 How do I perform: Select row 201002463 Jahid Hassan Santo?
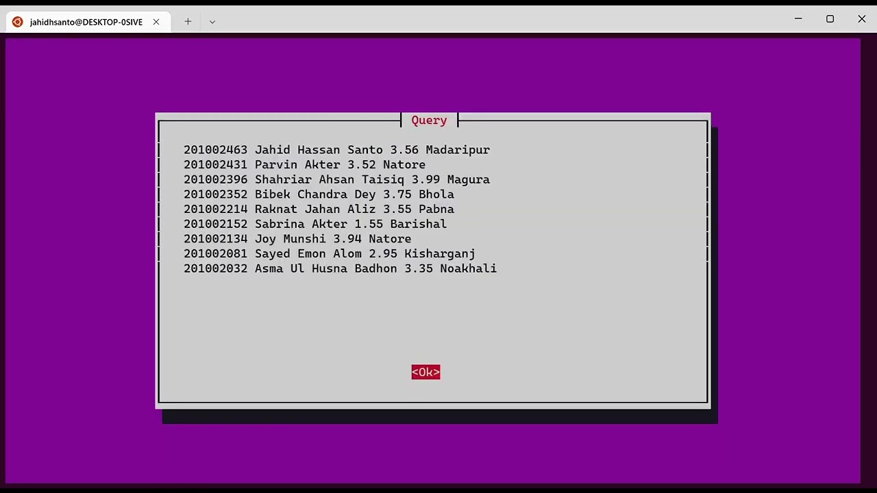tap(336, 150)
